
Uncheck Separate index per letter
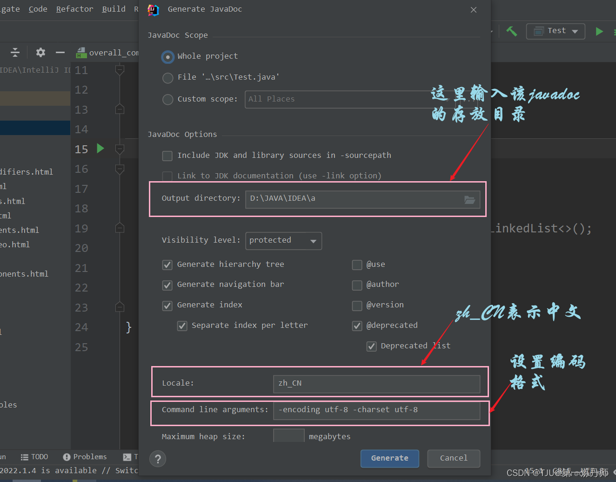coord(182,326)
